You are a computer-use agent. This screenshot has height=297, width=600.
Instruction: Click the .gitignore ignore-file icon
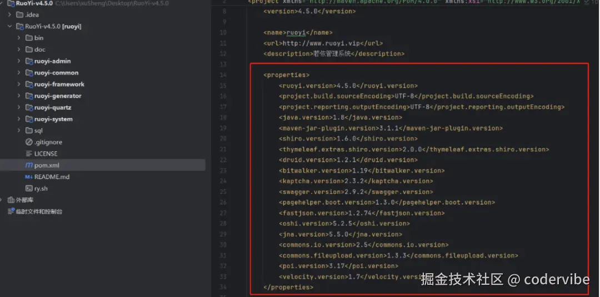(x=29, y=142)
